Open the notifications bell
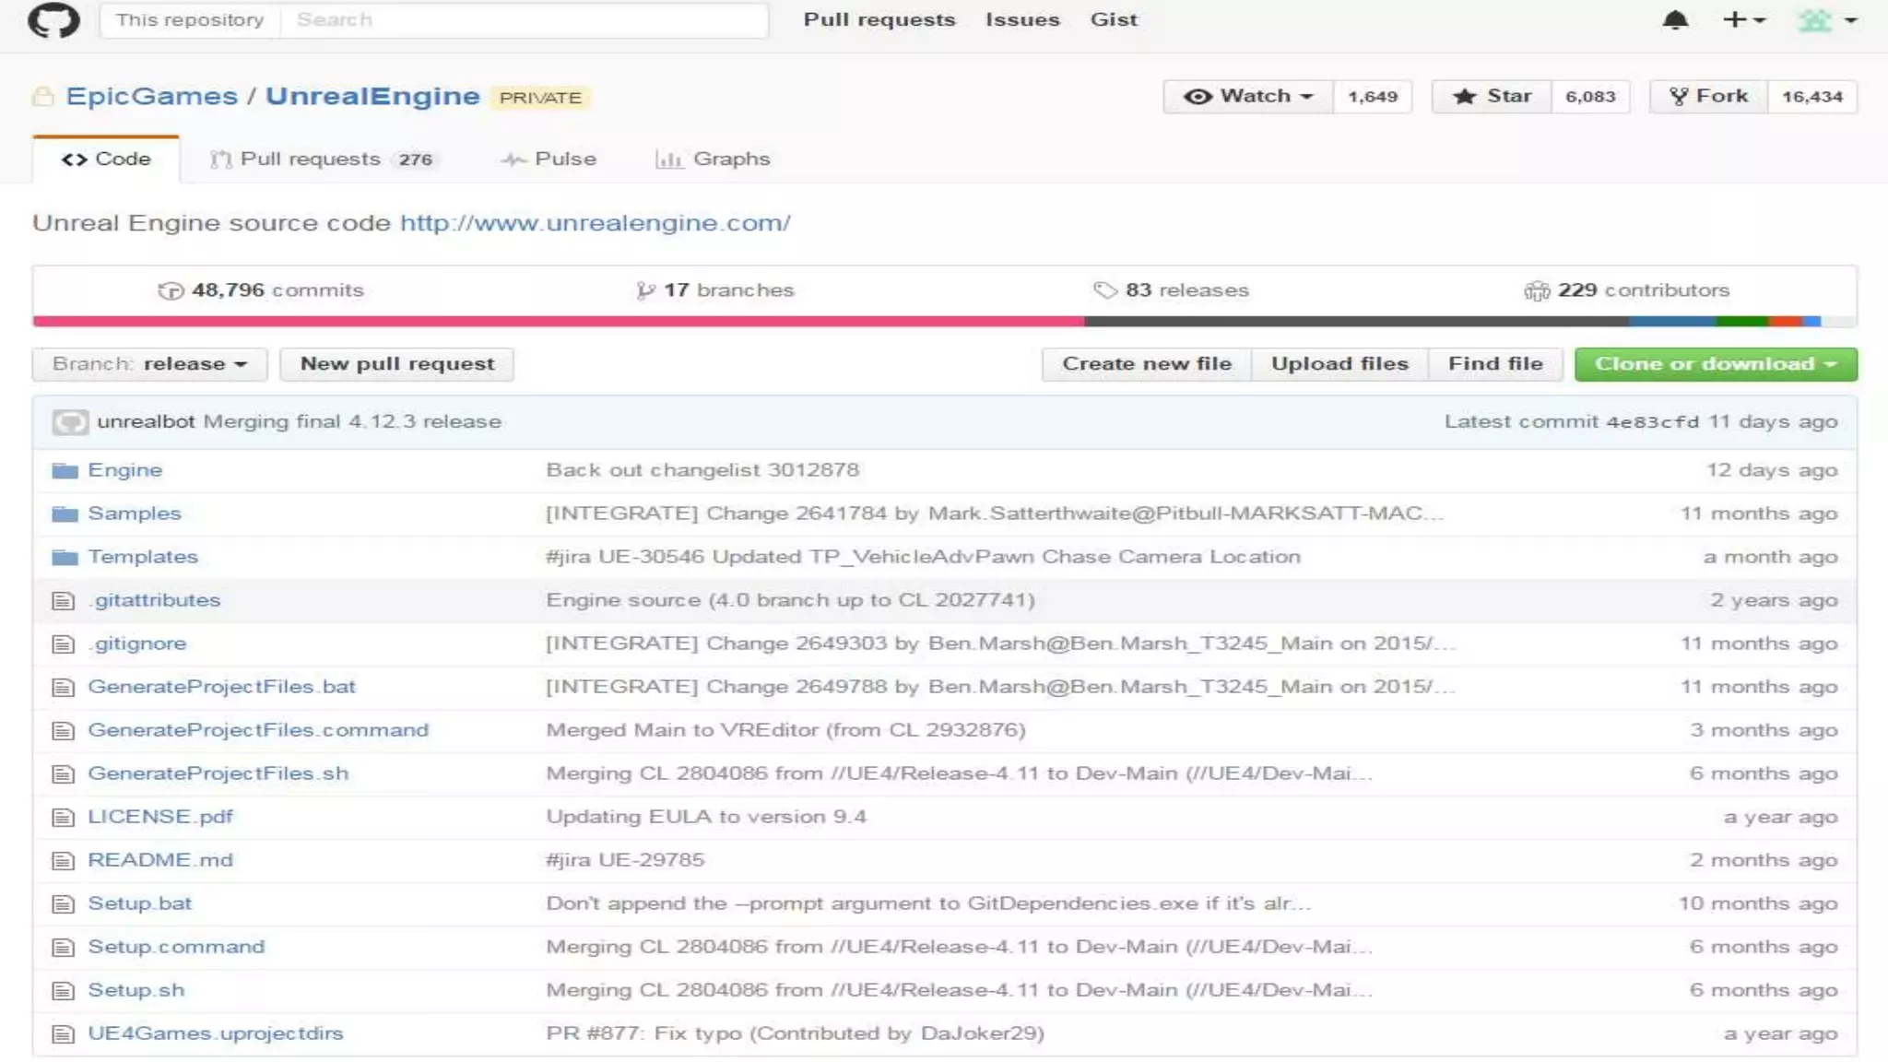This screenshot has width=1888, height=1062. point(1675,20)
